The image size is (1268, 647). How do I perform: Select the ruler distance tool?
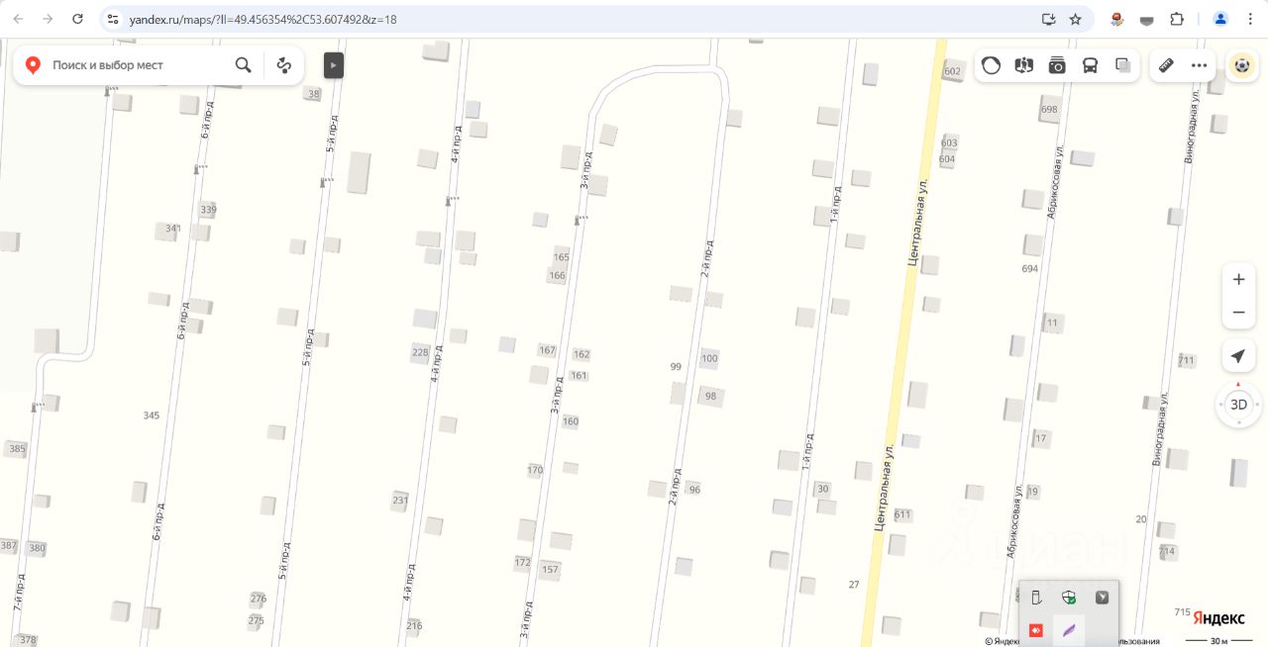[1167, 65]
